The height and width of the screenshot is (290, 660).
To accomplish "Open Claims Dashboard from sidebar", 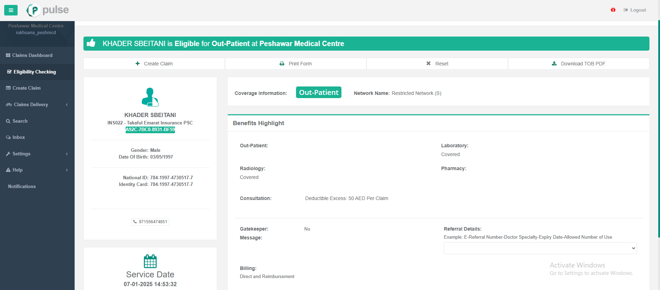I will (x=32, y=55).
